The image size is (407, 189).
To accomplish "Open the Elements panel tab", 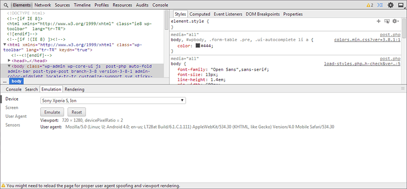I will [x=22, y=5].
